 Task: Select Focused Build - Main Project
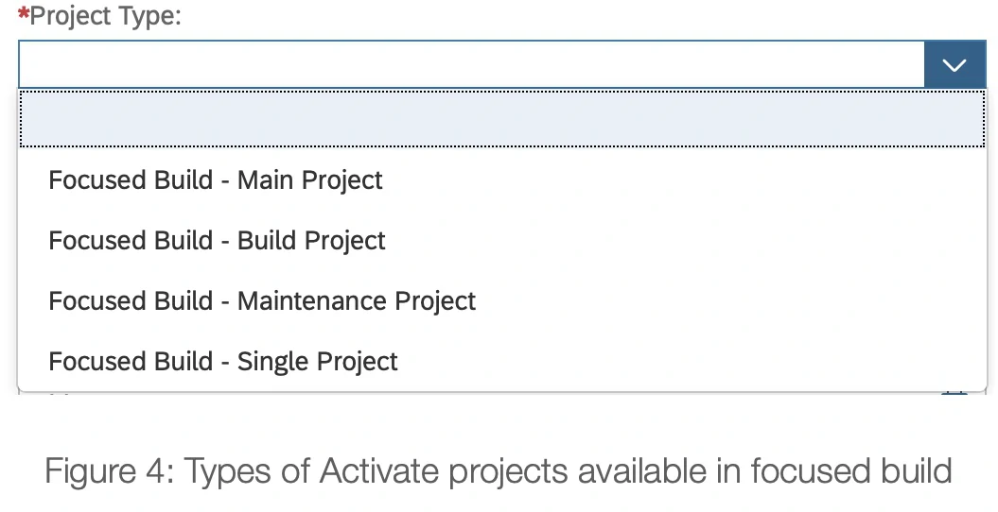click(216, 180)
